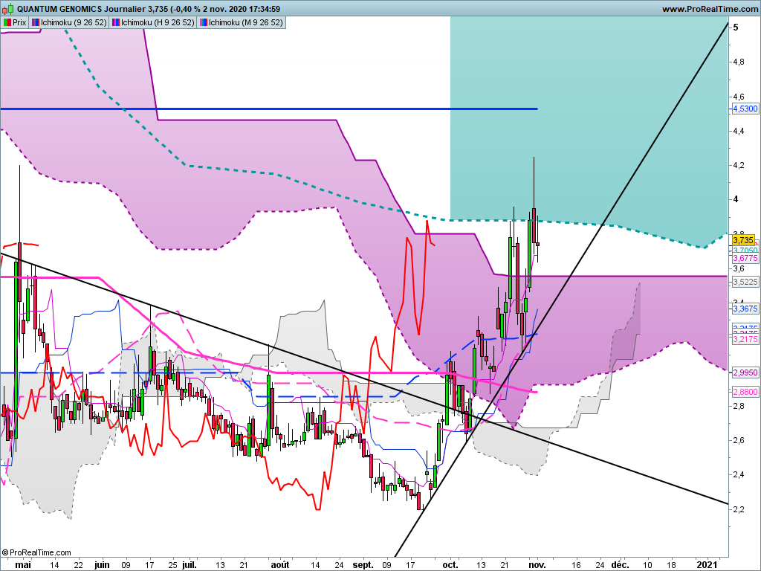Click the purple 2,9950 price label

(745, 372)
